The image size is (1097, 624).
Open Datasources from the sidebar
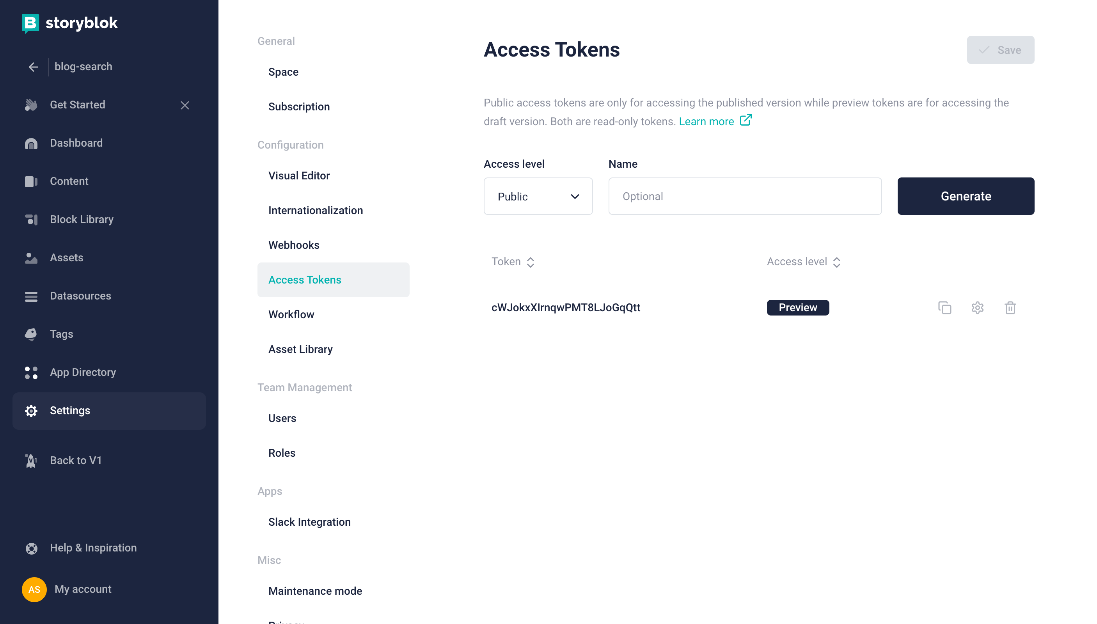click(x=80, y=296)
